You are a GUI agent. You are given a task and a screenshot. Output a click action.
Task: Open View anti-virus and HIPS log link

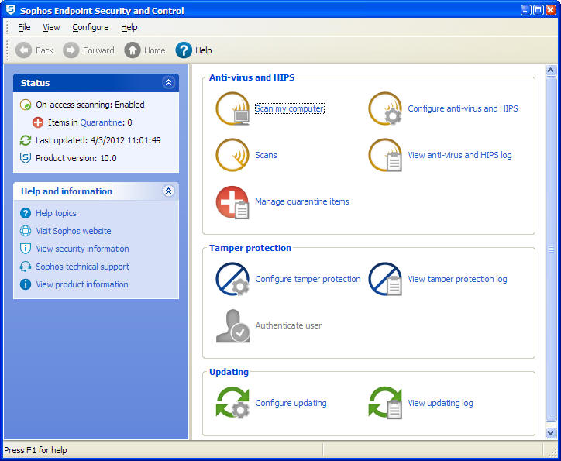click(459, 155)
